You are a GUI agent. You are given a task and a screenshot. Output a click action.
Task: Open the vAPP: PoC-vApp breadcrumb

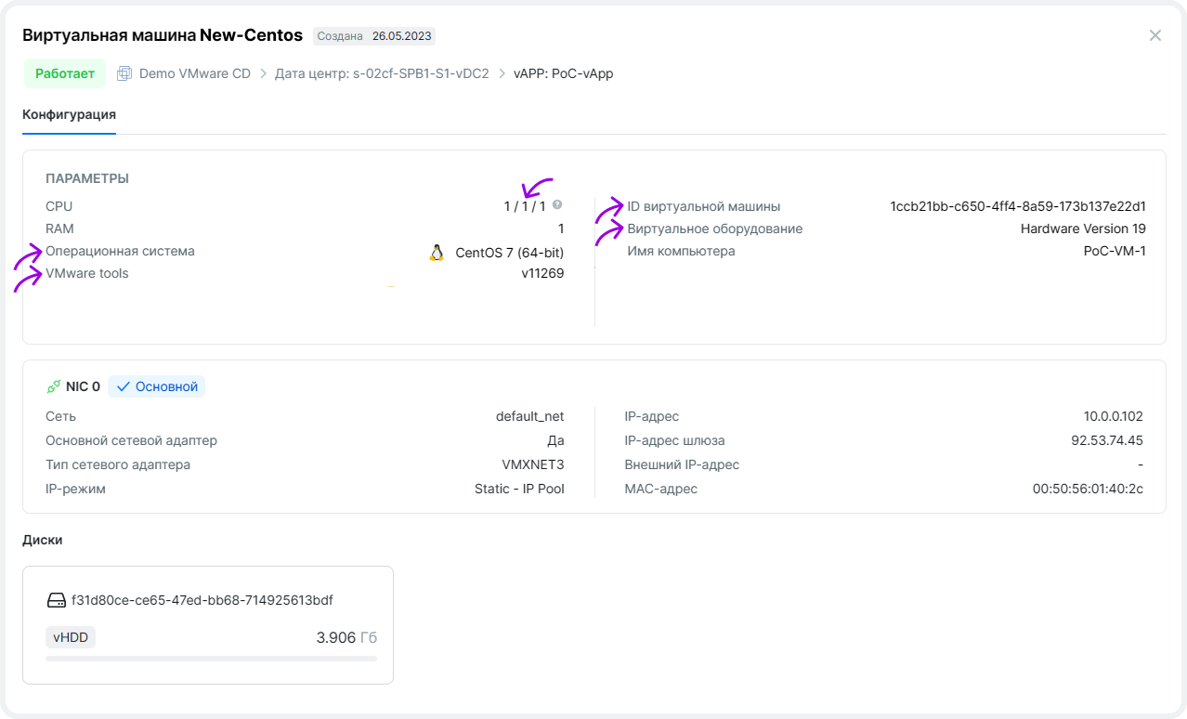coord(563,73)
